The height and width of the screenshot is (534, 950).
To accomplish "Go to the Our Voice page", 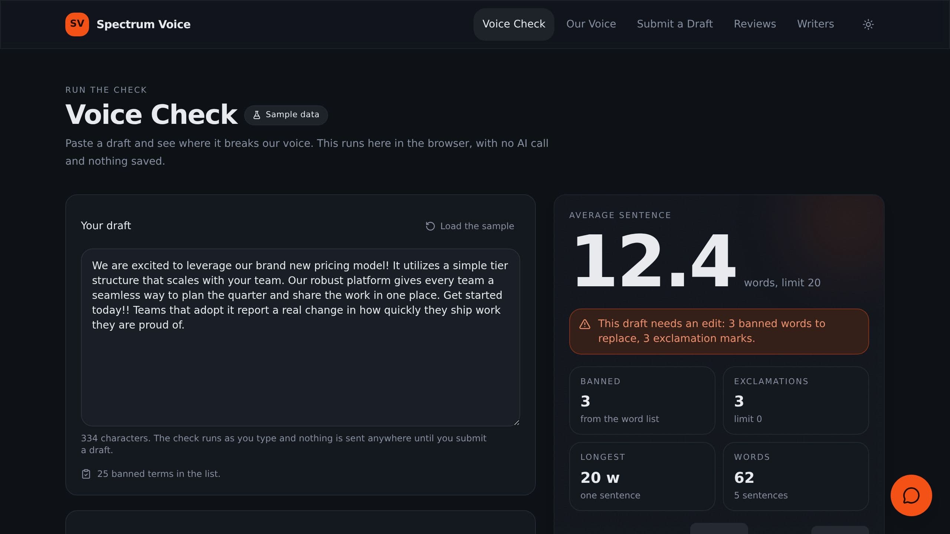I will point(591,24).
